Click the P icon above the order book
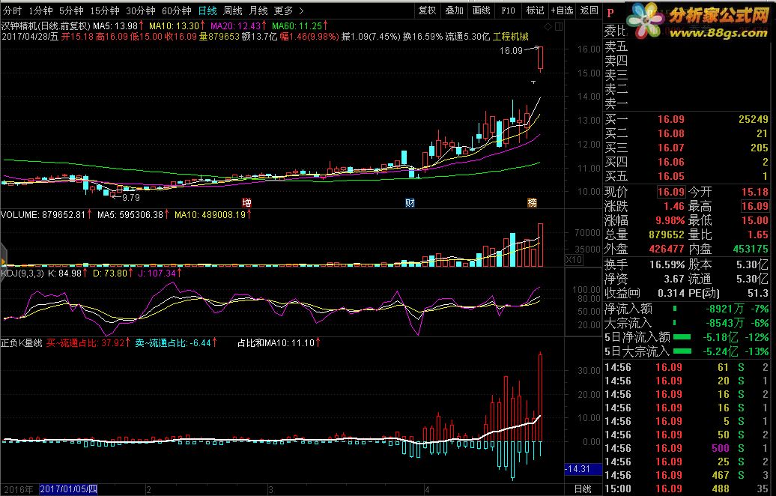This screenshot has width=776, height=496. (x=610, y=13)
